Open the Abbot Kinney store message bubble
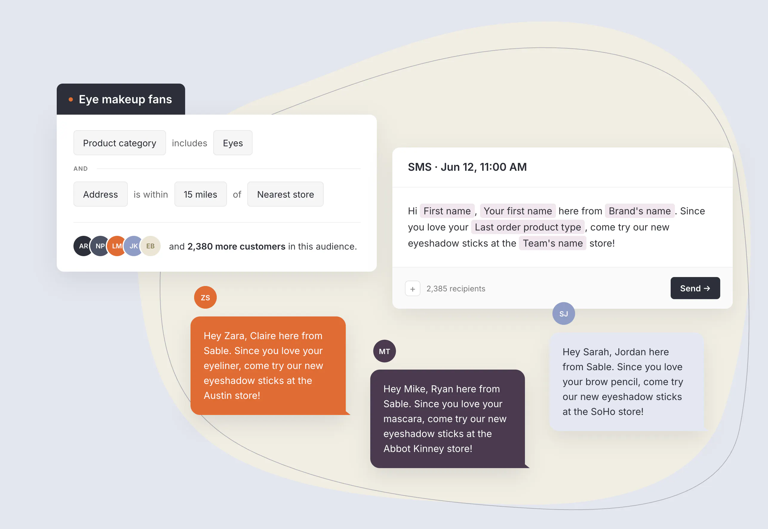Screen dimensions: 768x529 pos(448,419)
